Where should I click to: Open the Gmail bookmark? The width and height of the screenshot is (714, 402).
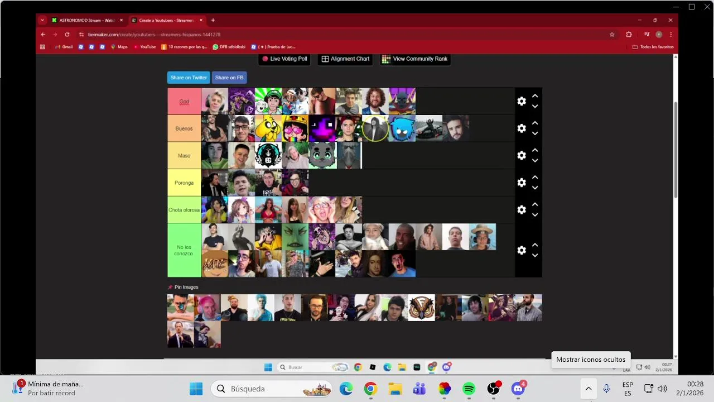(64, 47)
